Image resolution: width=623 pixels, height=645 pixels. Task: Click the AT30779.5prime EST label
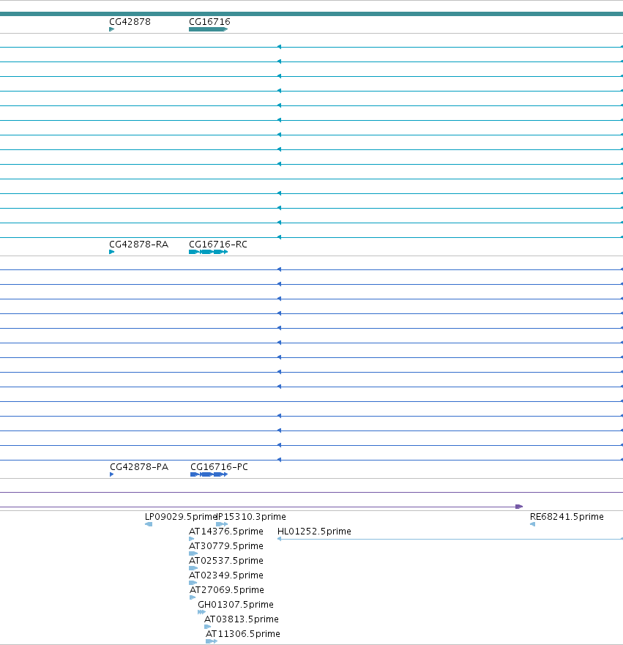225,546
